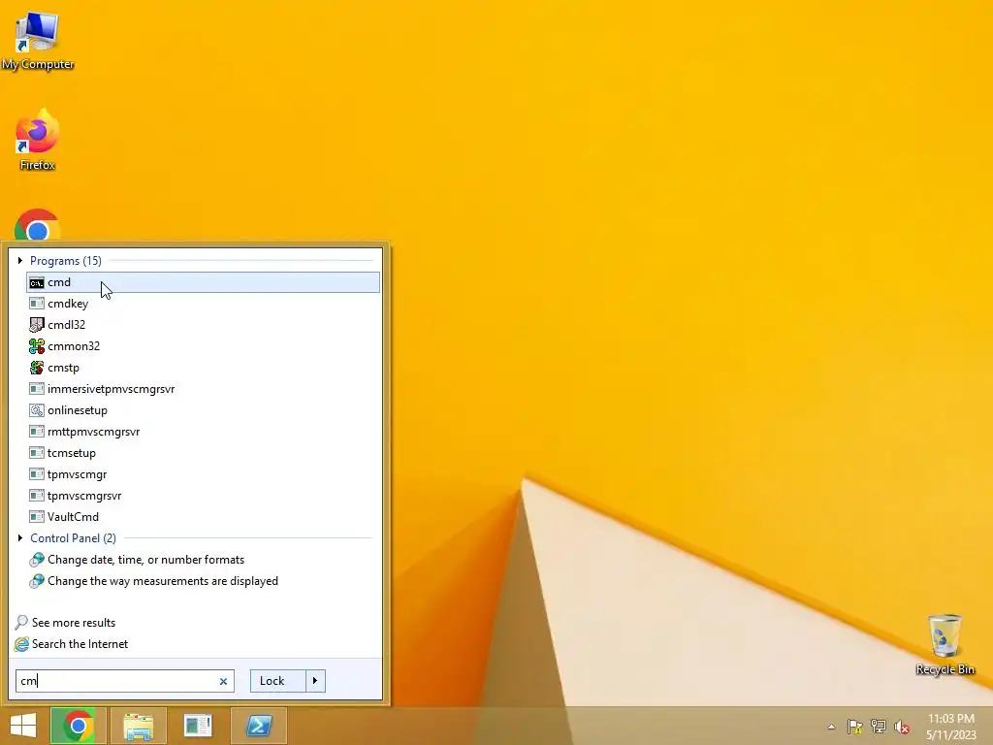Launch cmstp from the list
The width and height of the screenshot is (993, 745).
[203, 368]
